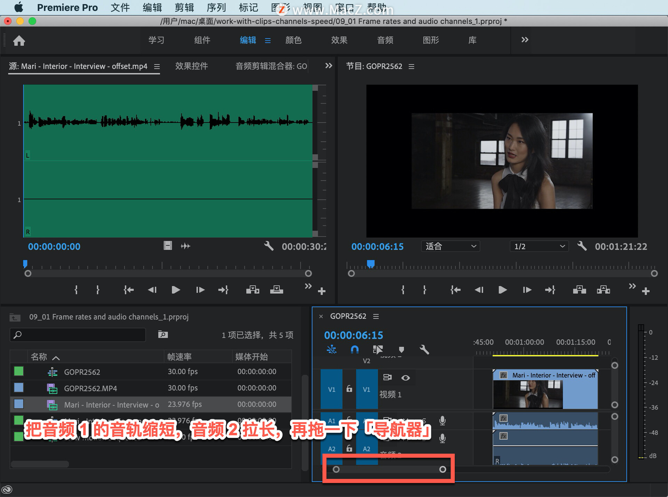Viewport: 668px width, 497px height.
Task: Open the 1/2 playback resolution dropdown
Action: [x=539, y=246]
